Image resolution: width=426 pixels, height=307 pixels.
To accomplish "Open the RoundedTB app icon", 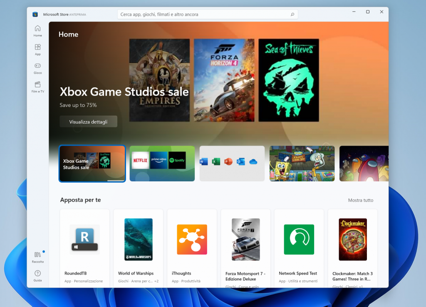I will [x=85, y=239].
